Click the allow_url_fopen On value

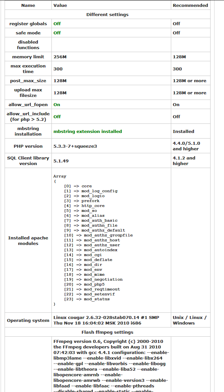(57, 104)
